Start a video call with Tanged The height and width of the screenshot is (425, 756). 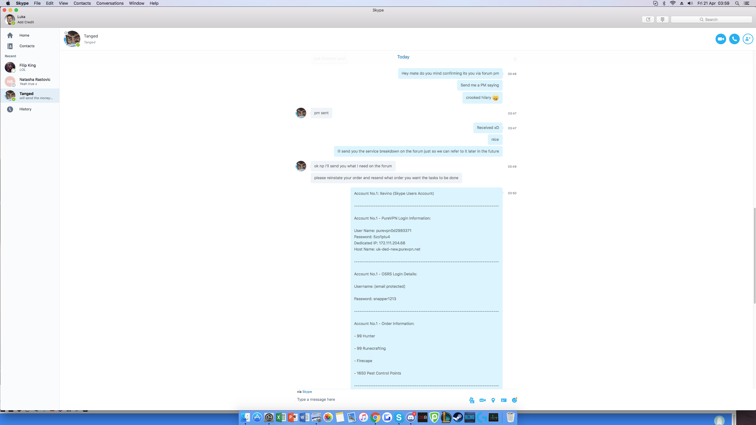[x=721, y=39]
